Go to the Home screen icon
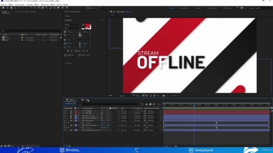Screen dimensions: 273x153 (x=3, y=8)
